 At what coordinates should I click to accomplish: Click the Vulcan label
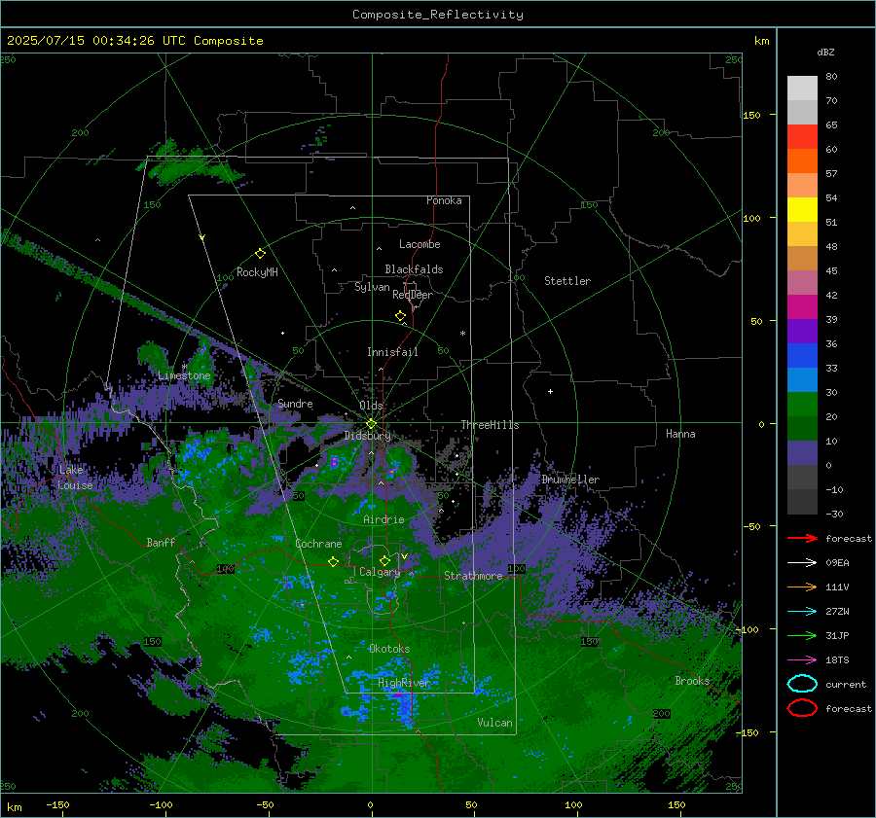494,723
